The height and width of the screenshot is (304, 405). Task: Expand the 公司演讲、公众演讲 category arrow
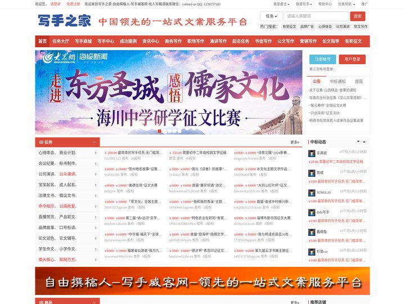coord(96,174)
